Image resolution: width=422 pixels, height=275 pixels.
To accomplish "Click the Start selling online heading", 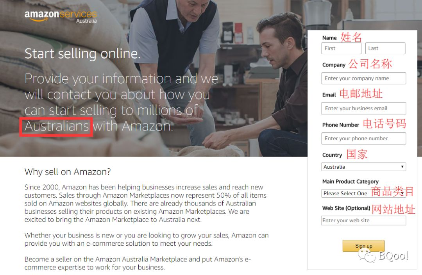I will coord(82,54).
